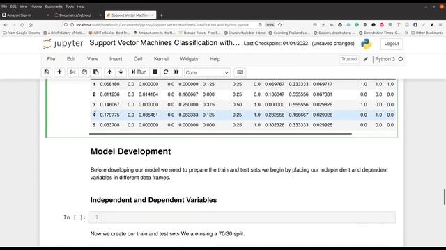Open Jupyter Kernel menu
Image resolution: width=446 pixels, height=250 pixels.
point(161,59)
